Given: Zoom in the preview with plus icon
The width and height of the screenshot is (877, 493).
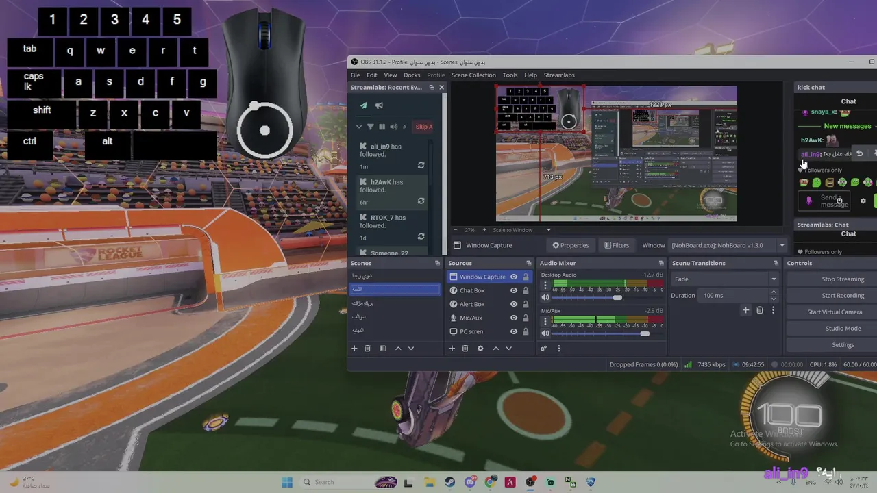Looking at the screenshot, I should click(x=484, y=230).
